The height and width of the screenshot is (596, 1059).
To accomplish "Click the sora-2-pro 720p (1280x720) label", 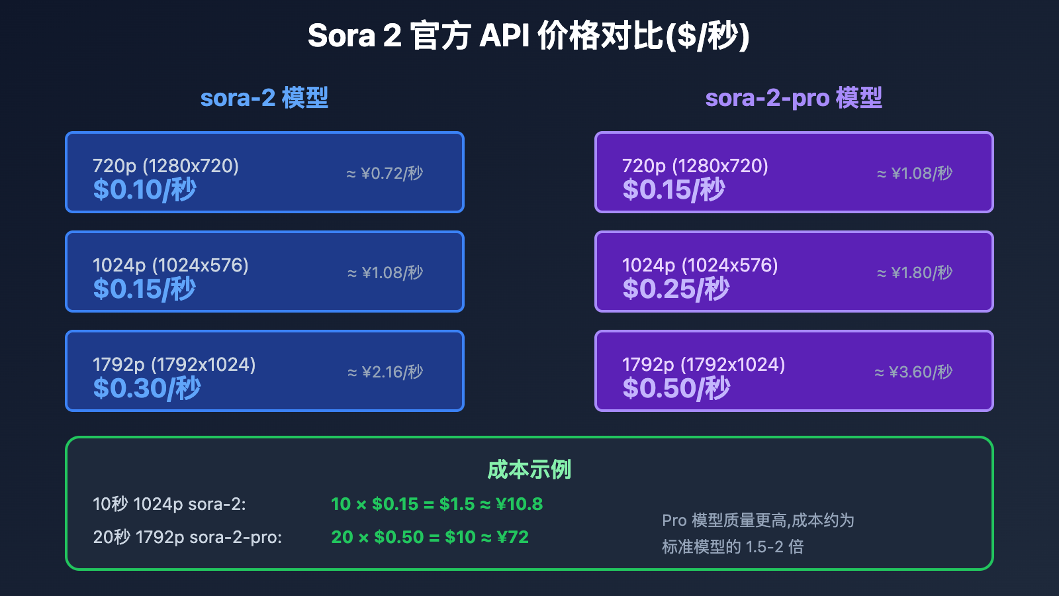I will (695, 166).
